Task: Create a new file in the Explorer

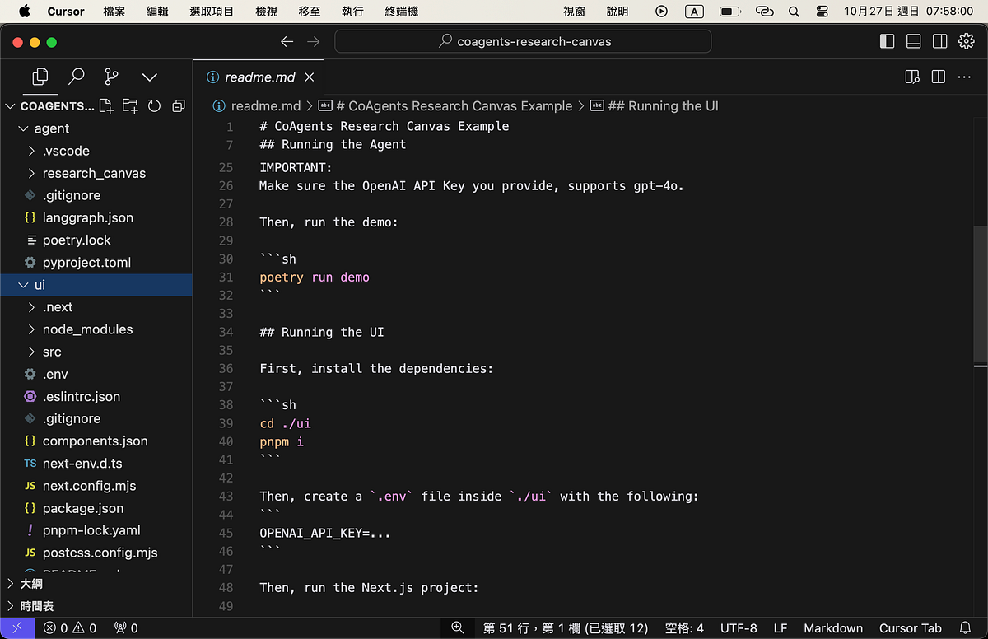Action: 106,105
